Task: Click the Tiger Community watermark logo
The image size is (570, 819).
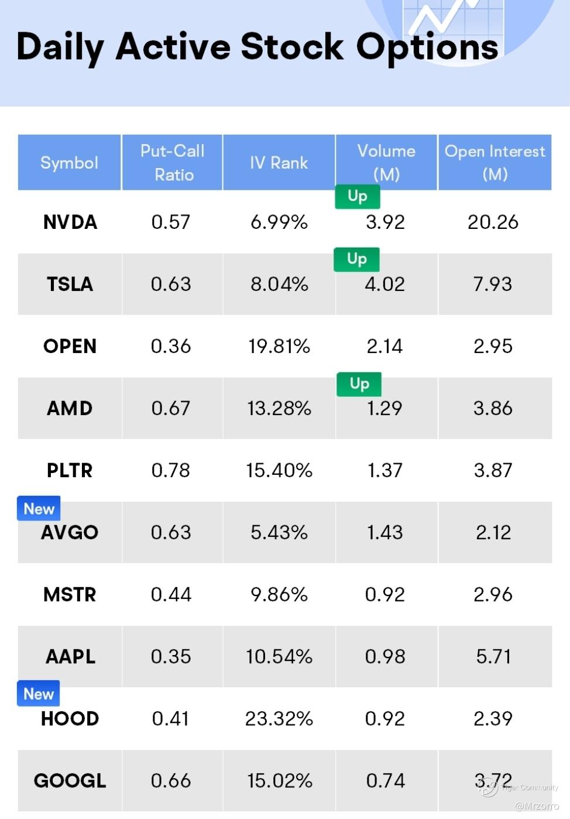Action: (489, 788)
